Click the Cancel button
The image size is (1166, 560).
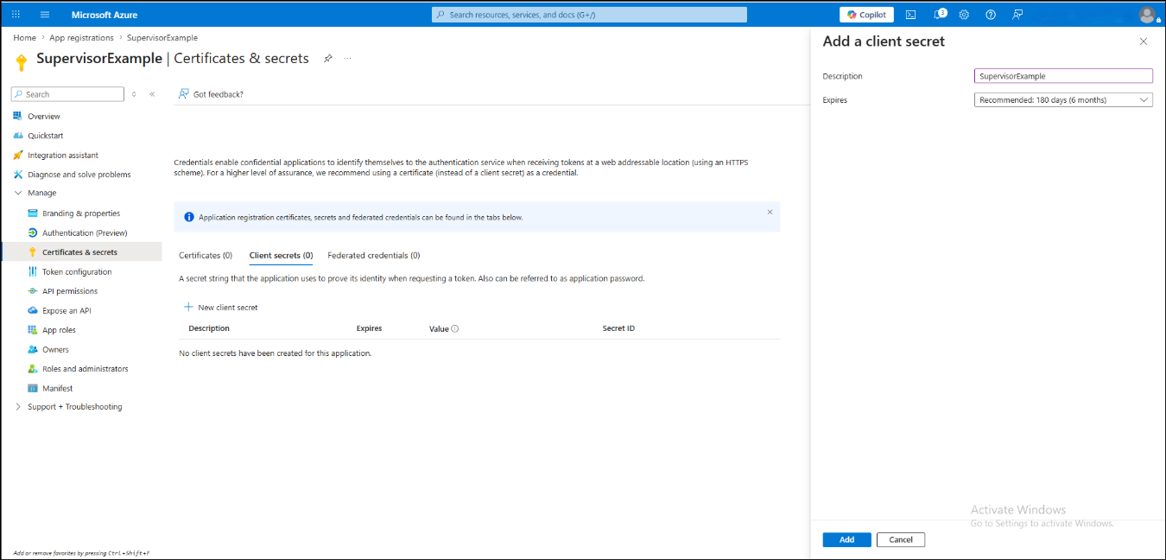pos(901,539)
